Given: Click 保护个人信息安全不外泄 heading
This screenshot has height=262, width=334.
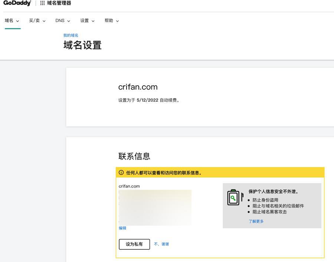Looking at the screenshot, I should (274, 191).
